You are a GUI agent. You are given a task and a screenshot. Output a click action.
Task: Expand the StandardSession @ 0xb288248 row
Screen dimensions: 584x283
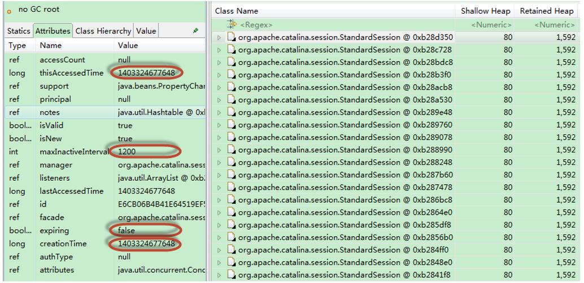click(220, 163)
